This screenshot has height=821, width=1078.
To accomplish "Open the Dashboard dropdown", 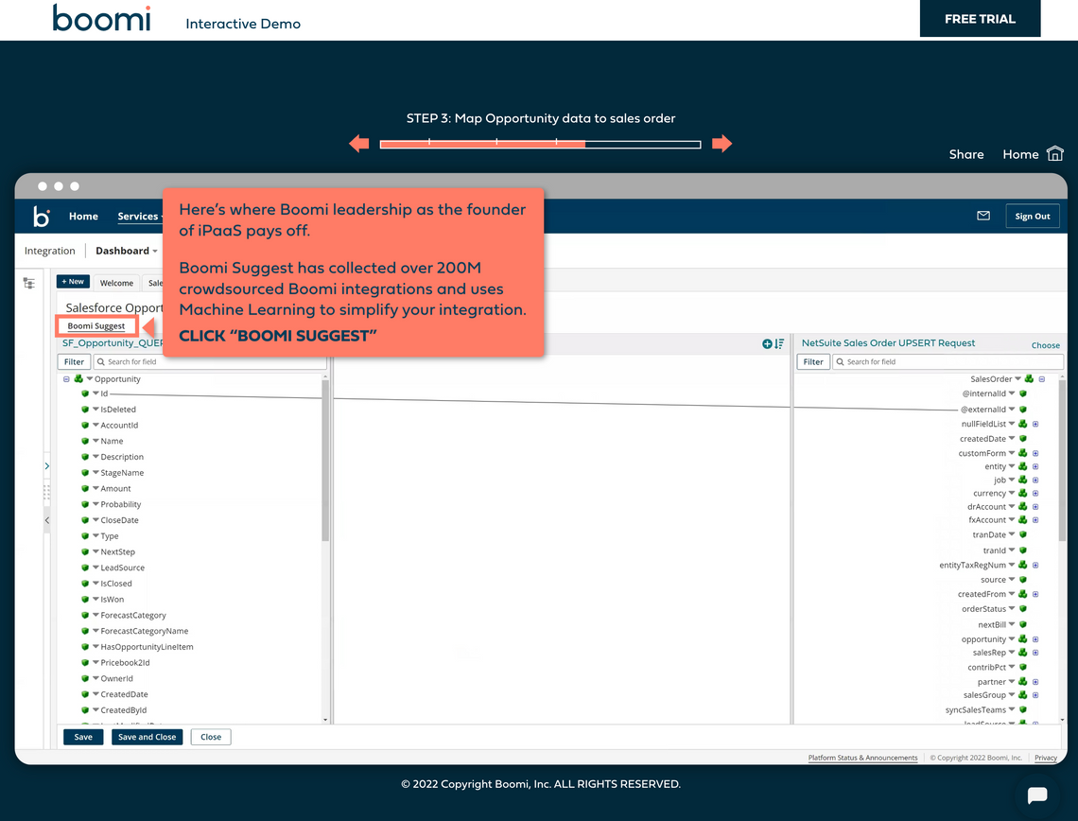I will (x=127, y=251).
